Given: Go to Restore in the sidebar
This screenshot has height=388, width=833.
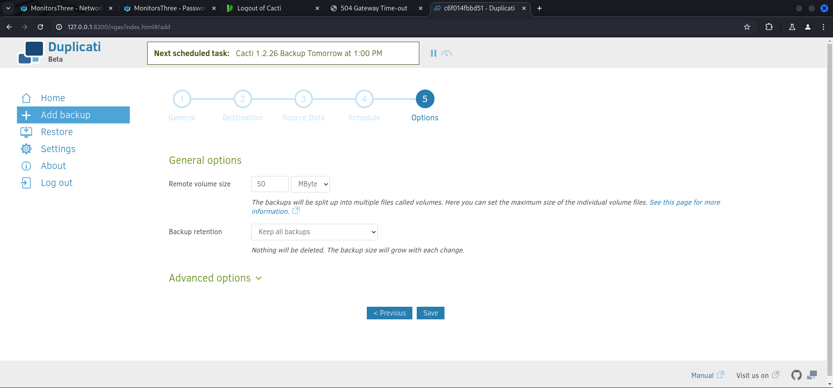Looking at the screenshot, I should coord(56,132).
